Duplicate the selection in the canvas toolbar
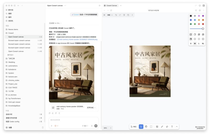The image size is (210, 135). [x=128, y=15]
